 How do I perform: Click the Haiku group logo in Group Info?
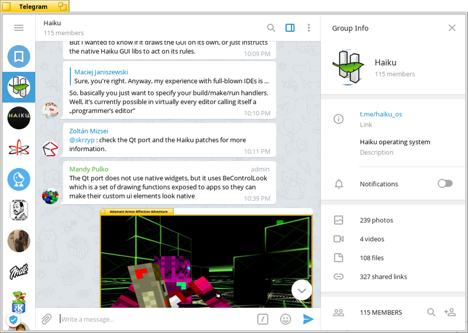(x=348, y=67)
